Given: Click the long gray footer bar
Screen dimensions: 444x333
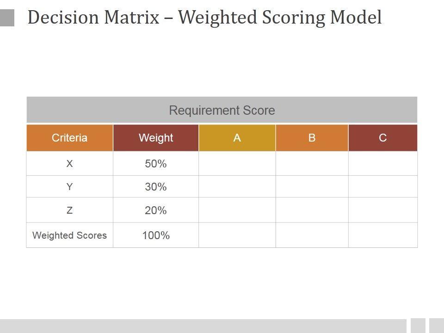Looking at the screenshot, I should (x=203, y=326).
